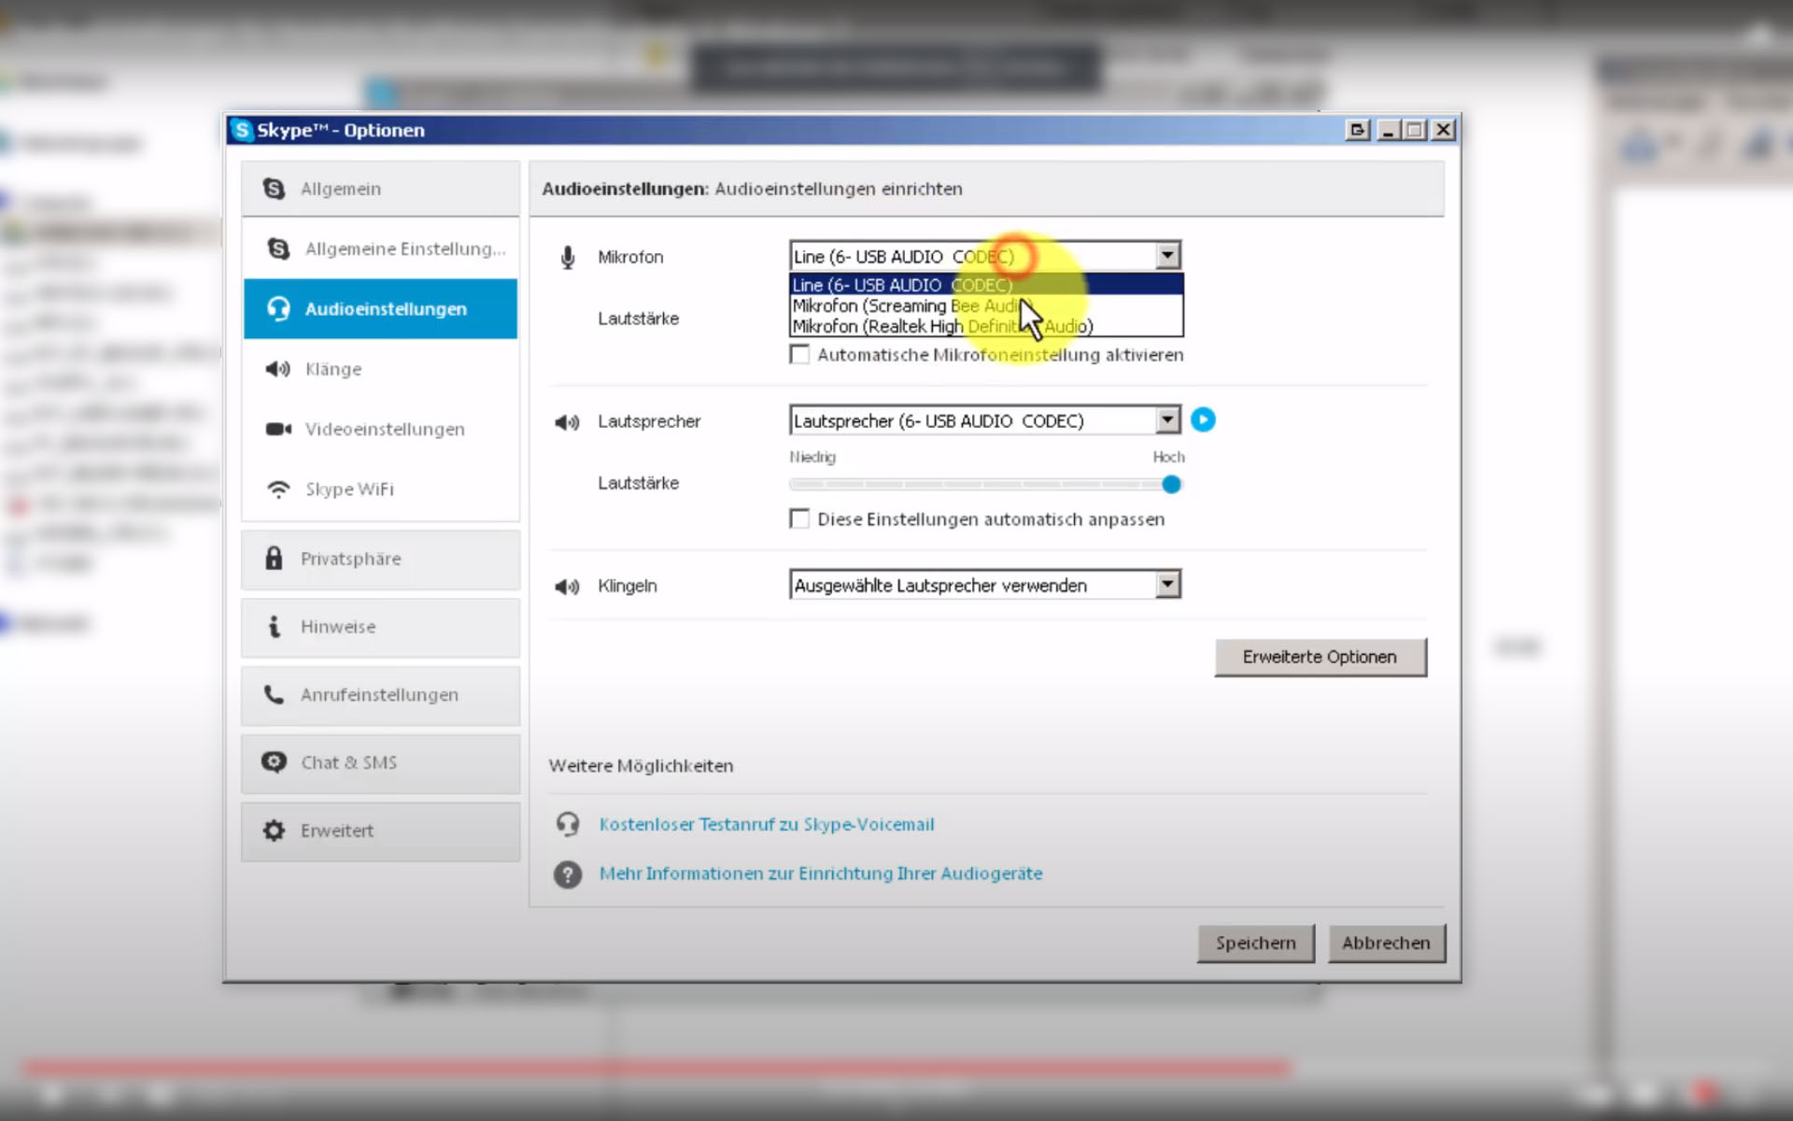Click the headset icon beside Audioeinstellungen

[278, 309]
